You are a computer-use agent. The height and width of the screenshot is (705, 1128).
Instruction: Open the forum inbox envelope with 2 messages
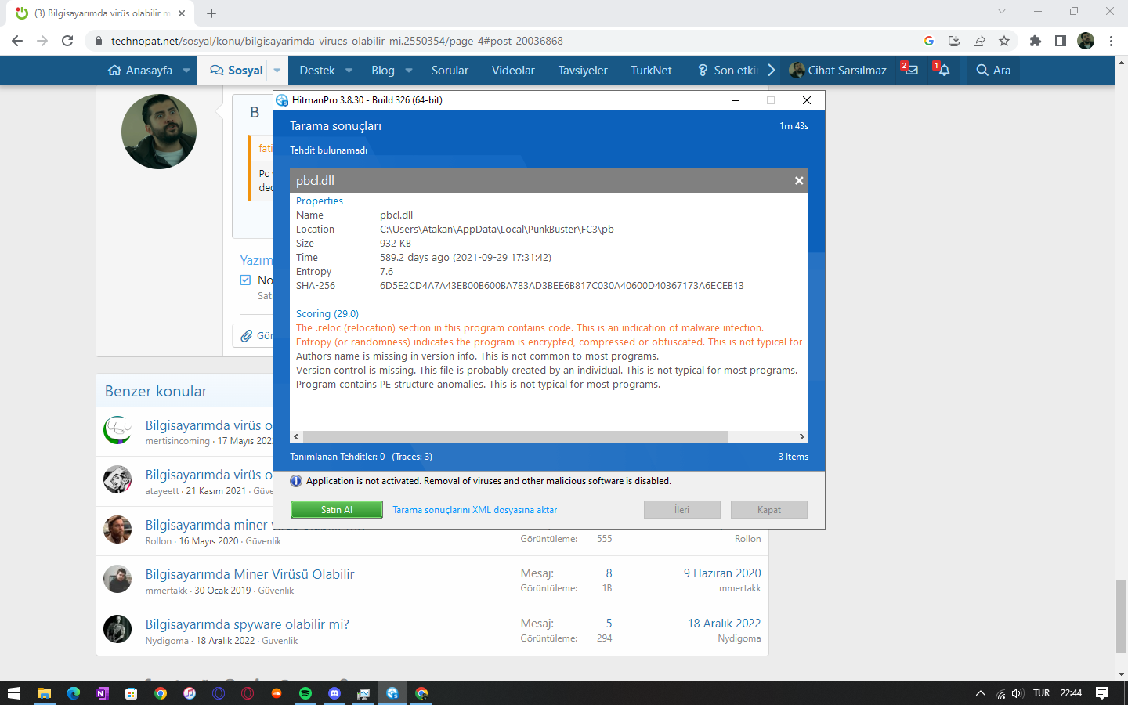tap(910, 70)
